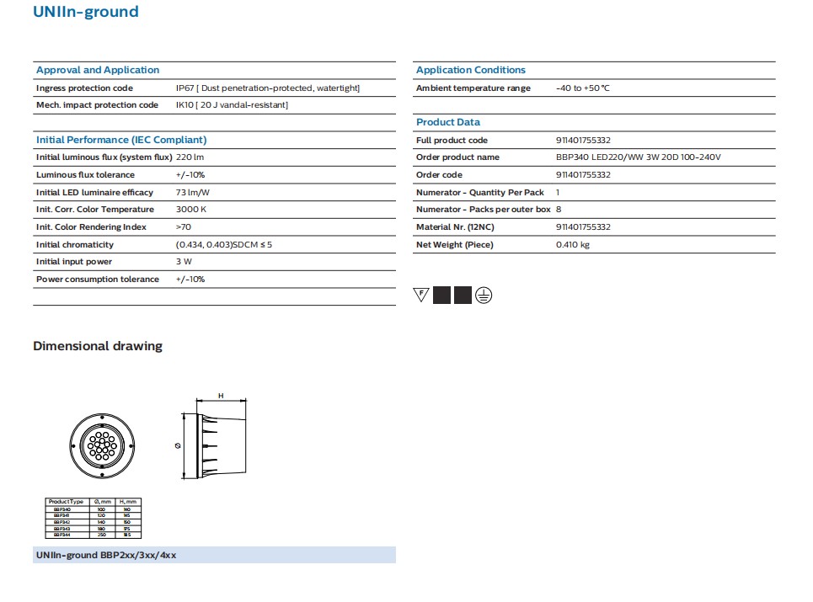Click the H dimension label on drawing

[221, 396]
